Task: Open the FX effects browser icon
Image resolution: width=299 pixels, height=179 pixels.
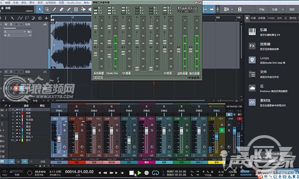Action: [252, 46]
